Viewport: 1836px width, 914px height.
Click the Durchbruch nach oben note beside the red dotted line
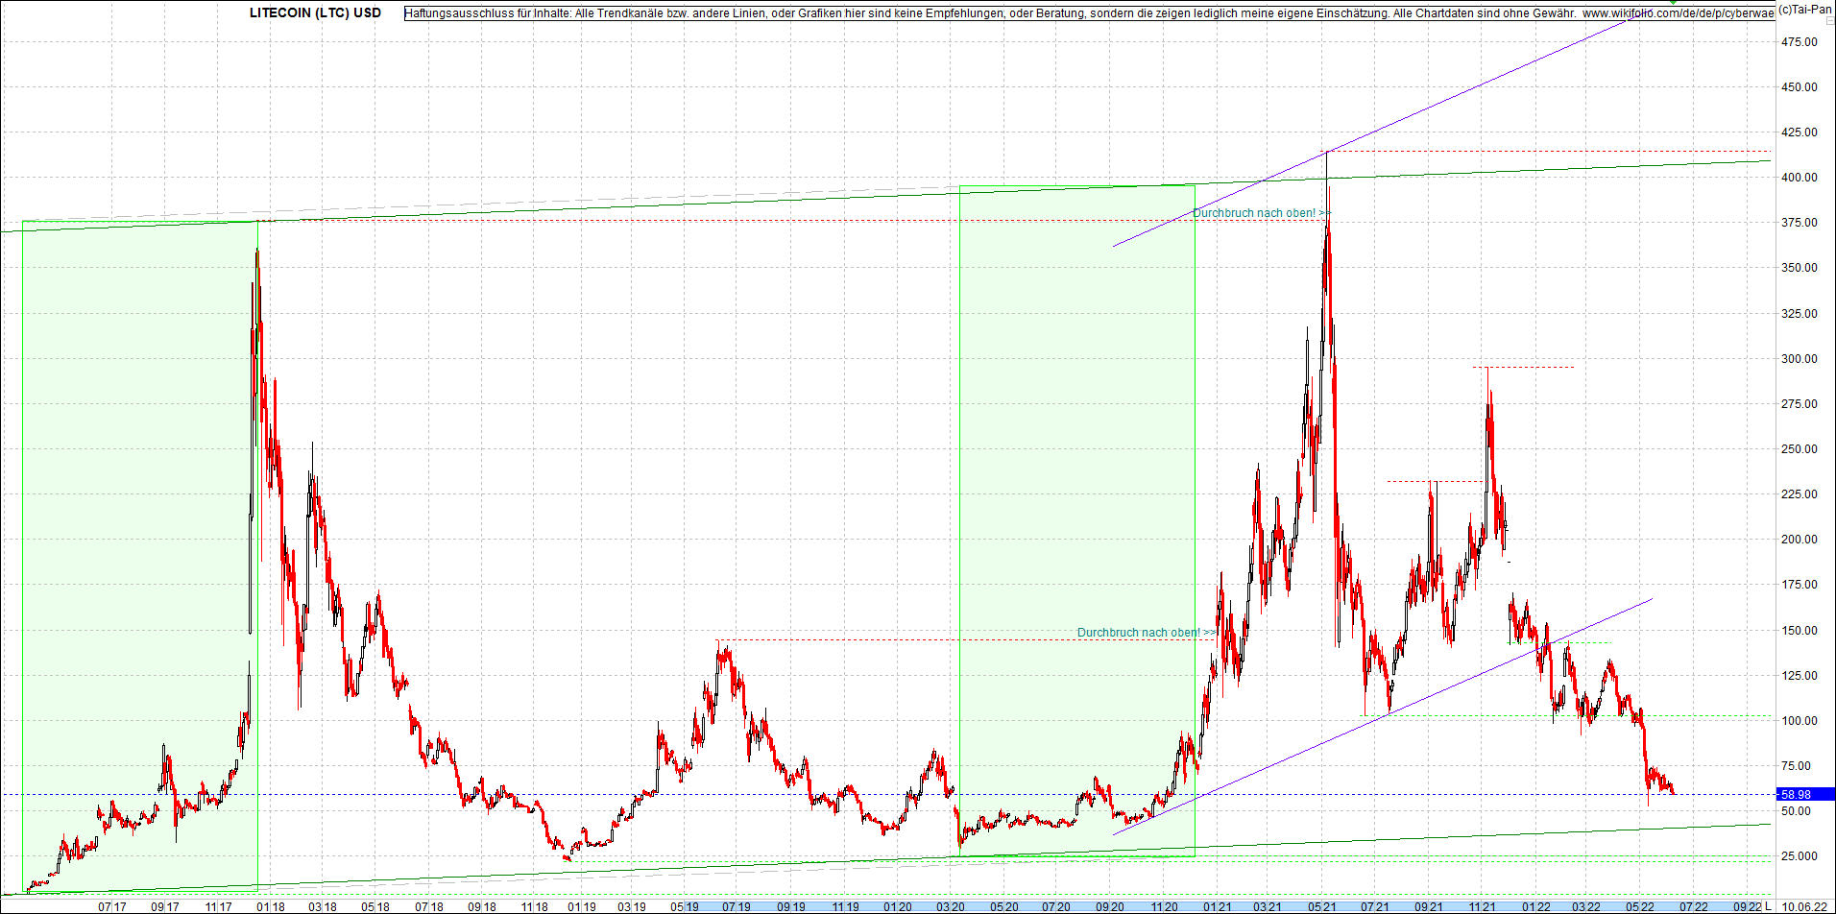[x=1147, y=633]
